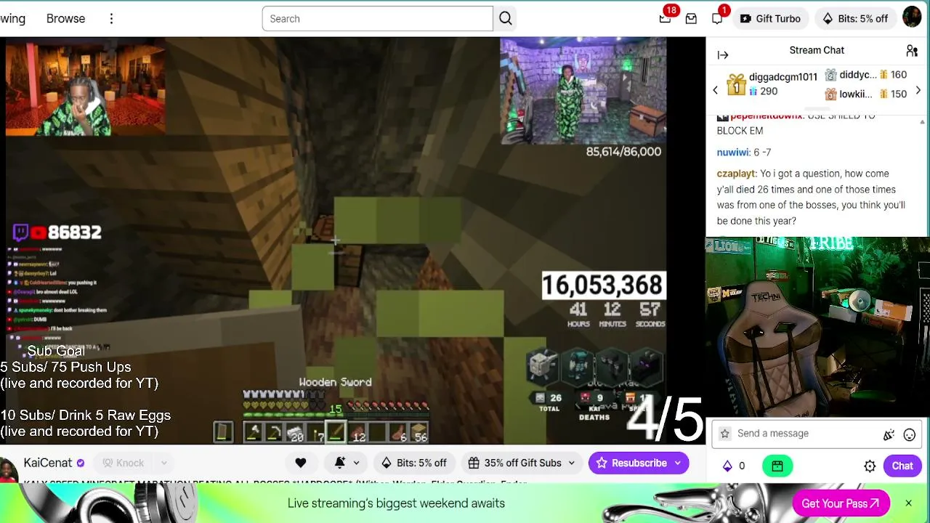930x523 pixels.
Task: Select the lowkii... gifter entry
Action: pyautogui.click(x=865, y=94)
